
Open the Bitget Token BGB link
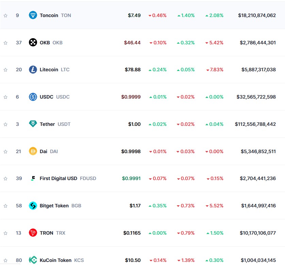[60, 206]
